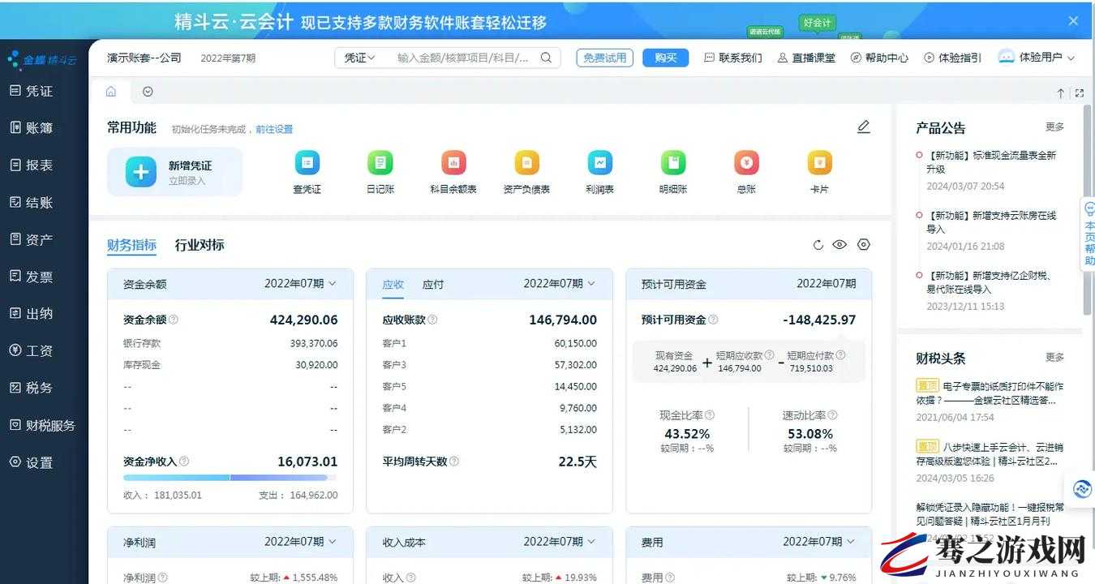Screen dimensions: 1095x584
Task: Open the 财税服务 sidebar menu
Action: click(x=42, y=425)
